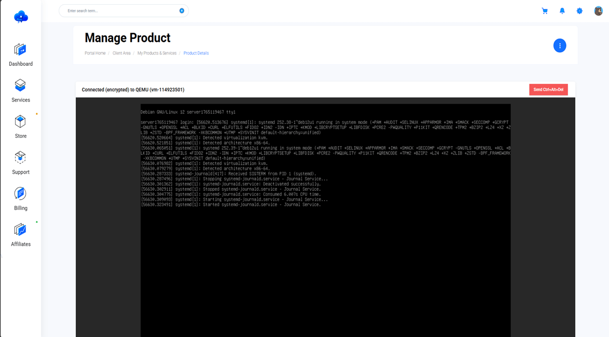The width and height of the screenshot is (609, 337).
Task: Open the shopping cart icon
Action: (x=545, y=10)
